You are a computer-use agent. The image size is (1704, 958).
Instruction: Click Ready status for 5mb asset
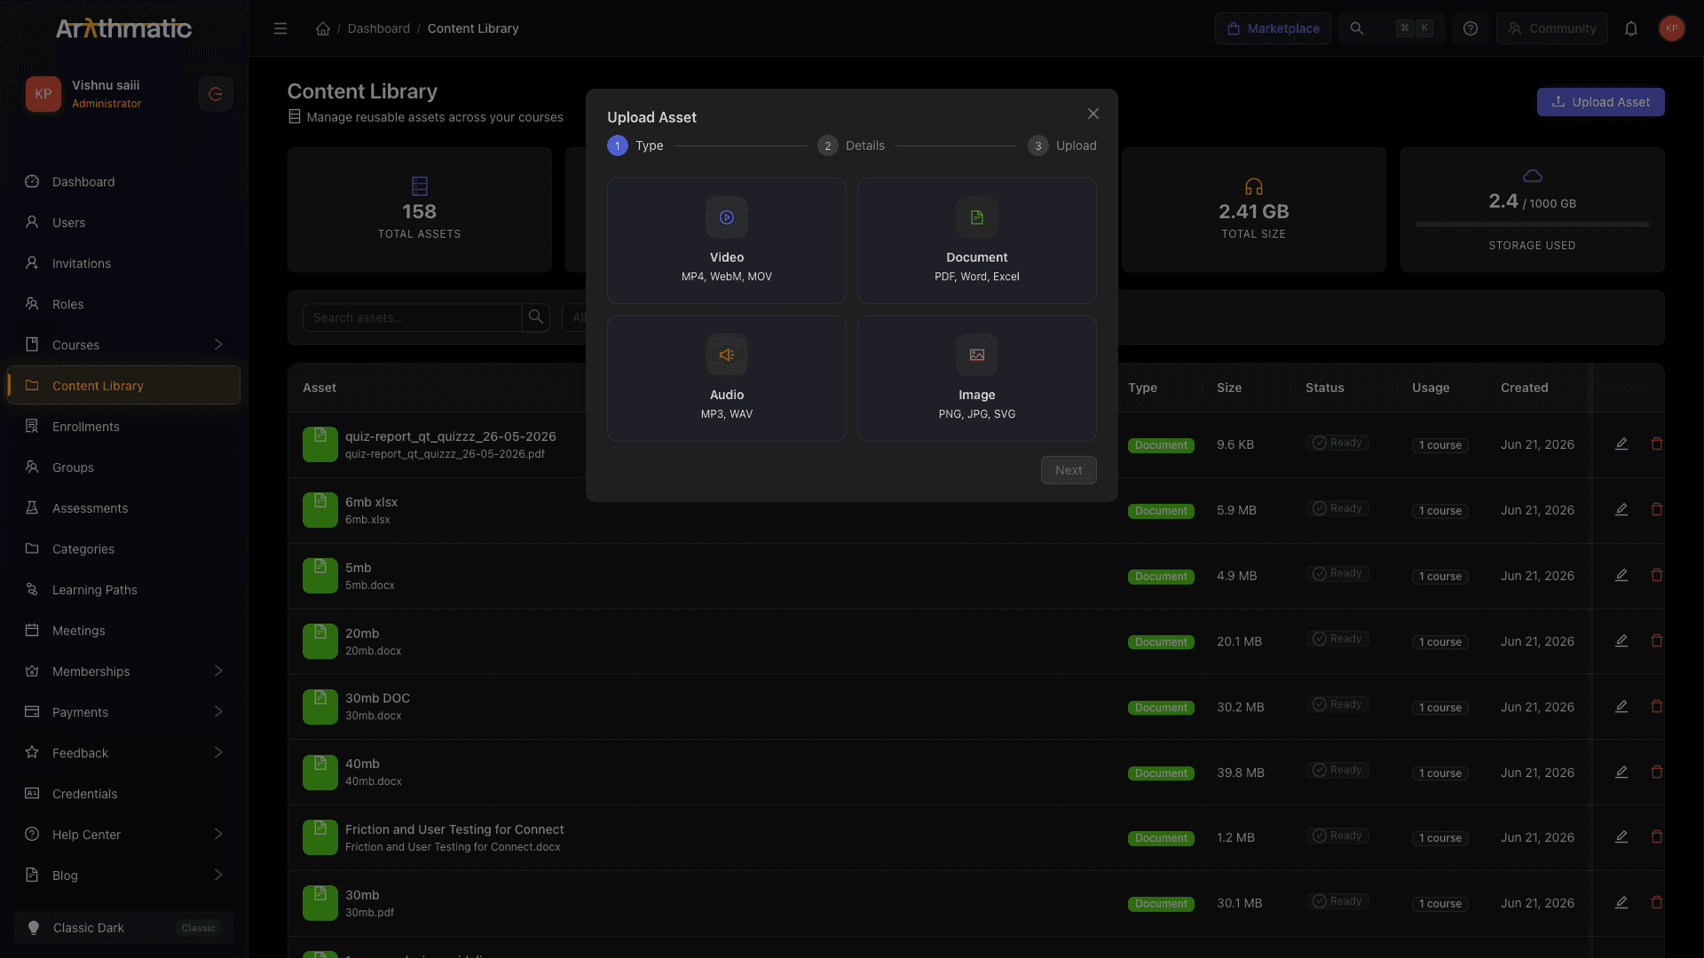click(1337, 573)
